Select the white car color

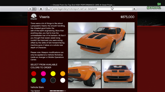[x=63, y=80]
